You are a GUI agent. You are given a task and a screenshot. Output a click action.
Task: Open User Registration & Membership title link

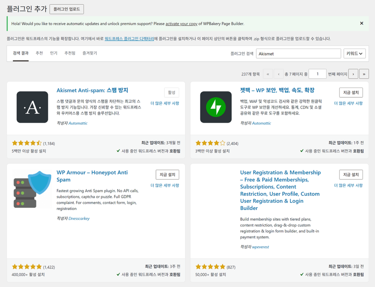(x=280, y=190)
